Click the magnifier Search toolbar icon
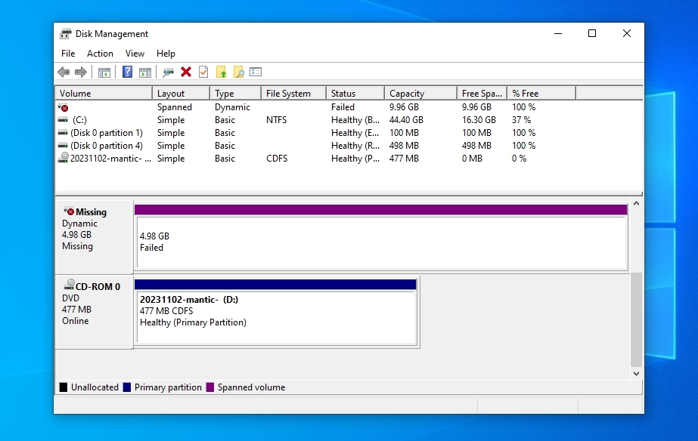698x441 pixels. tap(238, 72)
